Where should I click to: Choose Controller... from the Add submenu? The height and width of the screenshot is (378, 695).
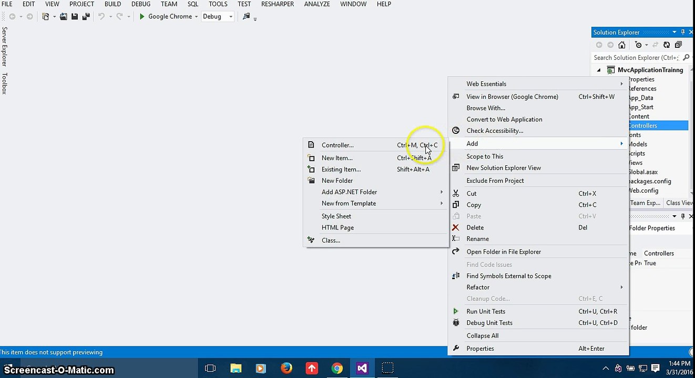click(376, 145)
